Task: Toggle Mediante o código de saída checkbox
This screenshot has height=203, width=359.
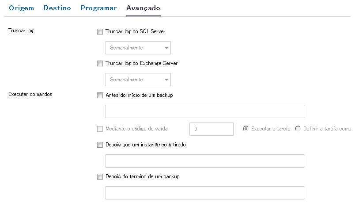Action: [x=100, y=129]
